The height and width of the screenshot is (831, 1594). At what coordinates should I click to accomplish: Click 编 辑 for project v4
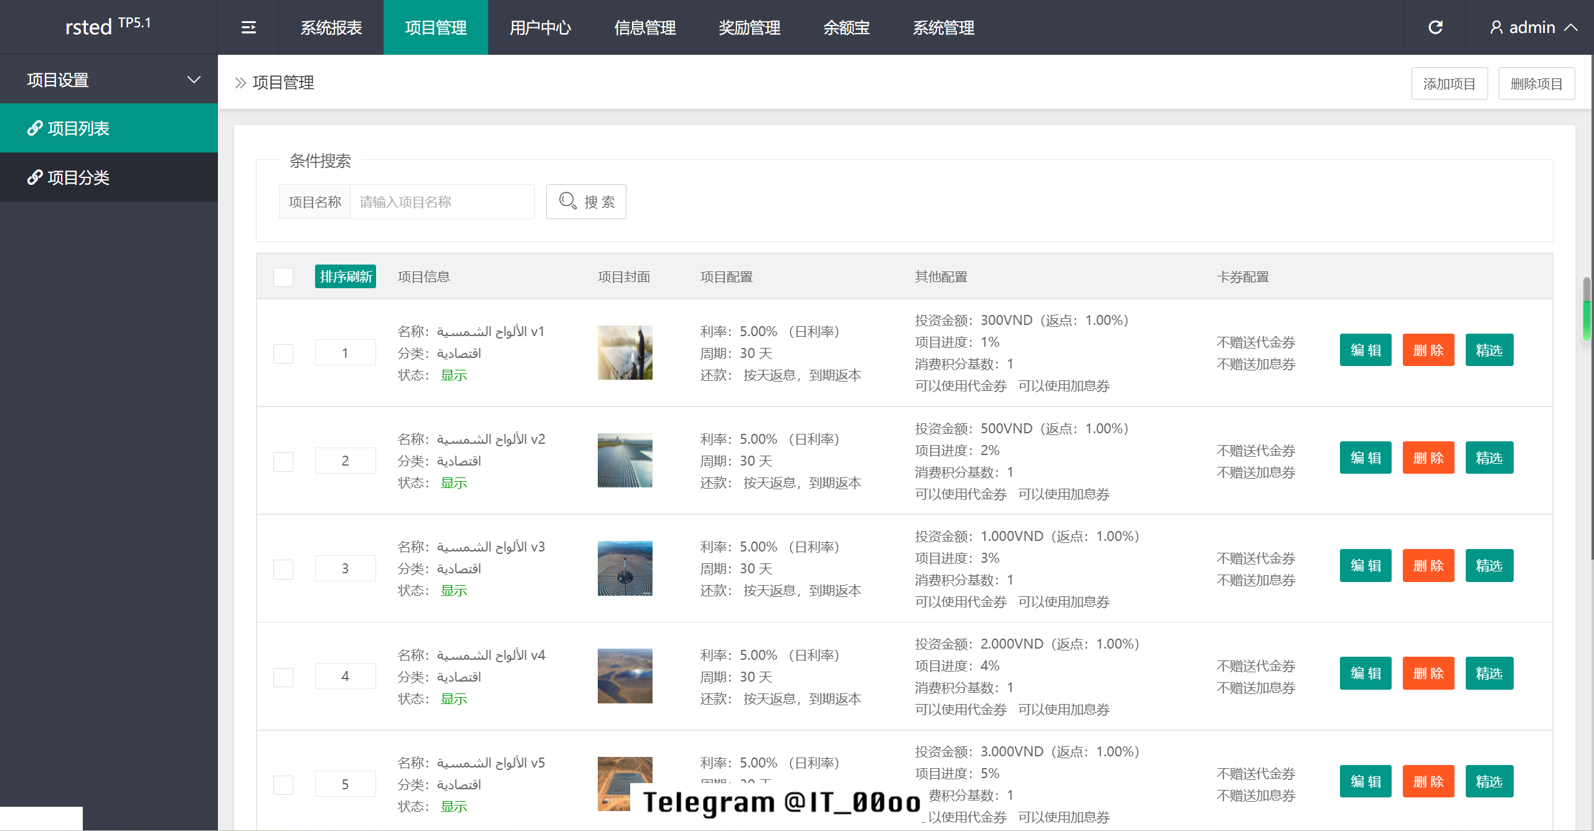tap(1365, 673)
